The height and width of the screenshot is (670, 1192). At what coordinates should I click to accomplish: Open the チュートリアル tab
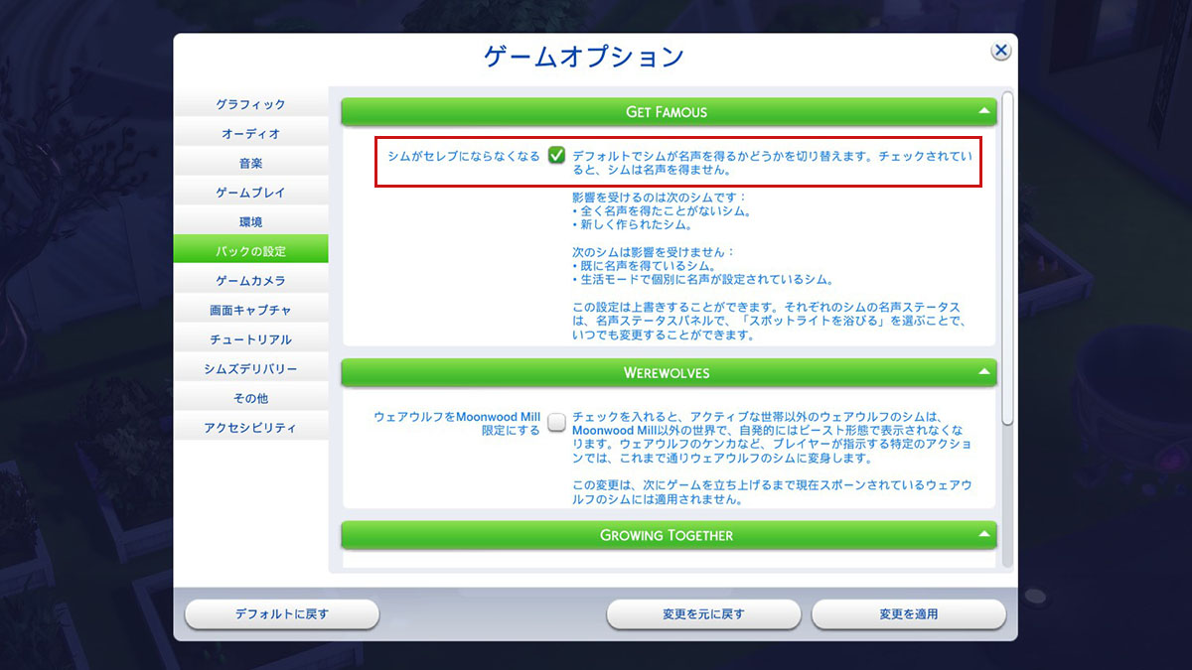[x=250, y=339]
